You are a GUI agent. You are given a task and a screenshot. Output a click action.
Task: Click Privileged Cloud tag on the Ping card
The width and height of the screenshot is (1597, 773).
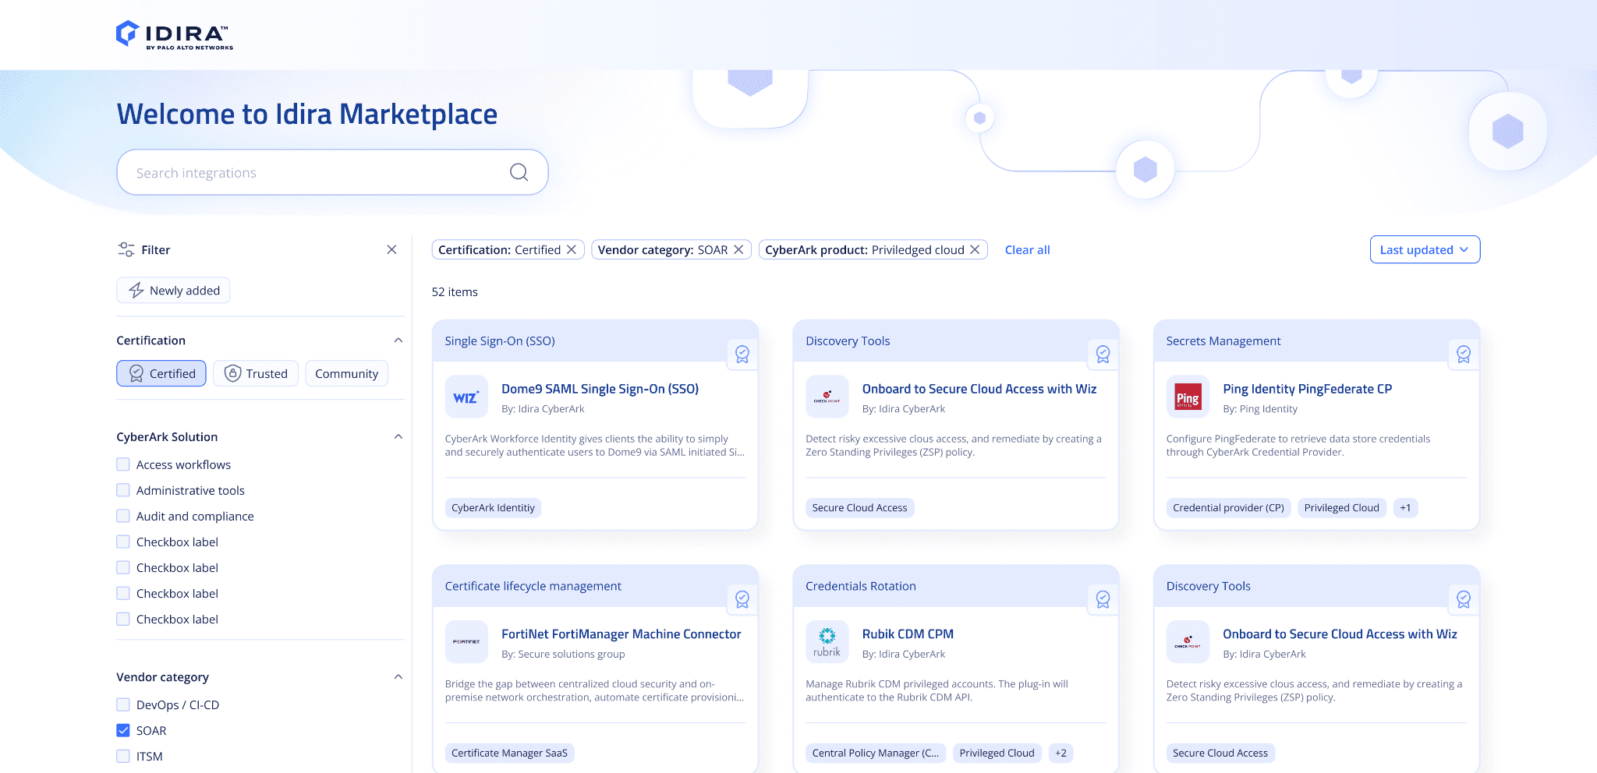(1341, 508)
